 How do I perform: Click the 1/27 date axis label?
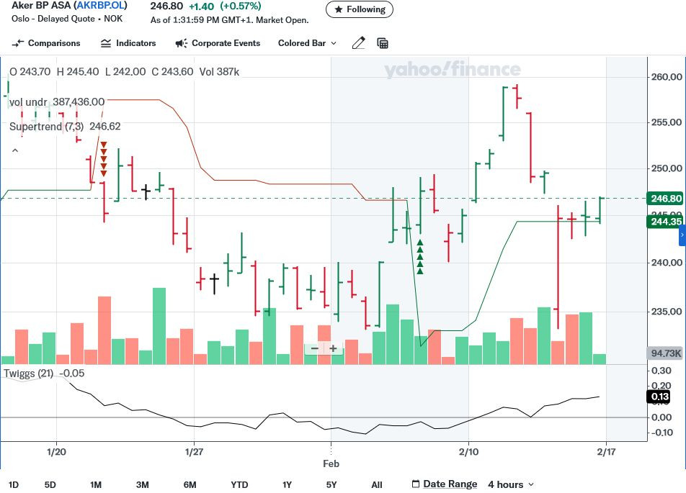[x=194, y=452]
